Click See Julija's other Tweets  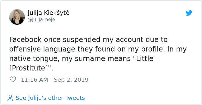click(50, 98)
